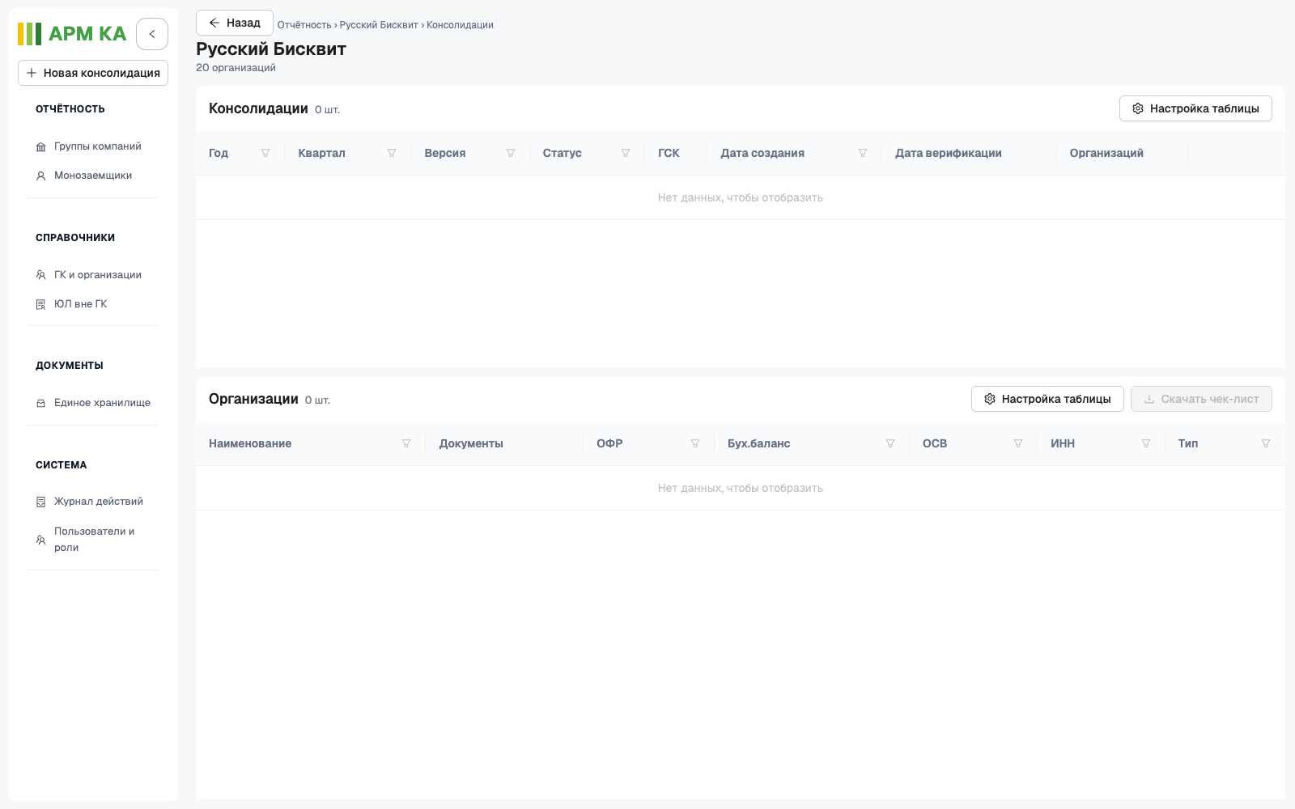Viewport: 1295px width, 809px height.
Task: Click filter icon in Версия column
Action: pyautogui.click(x=511, y=153)
